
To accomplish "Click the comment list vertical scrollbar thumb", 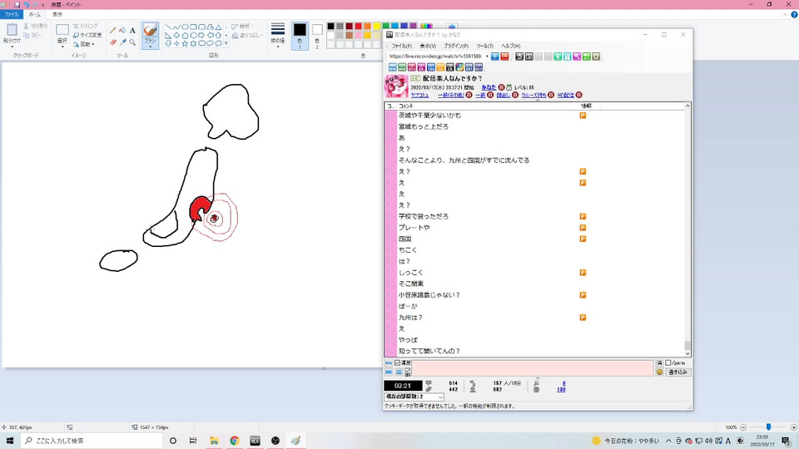I will (687, 346).
